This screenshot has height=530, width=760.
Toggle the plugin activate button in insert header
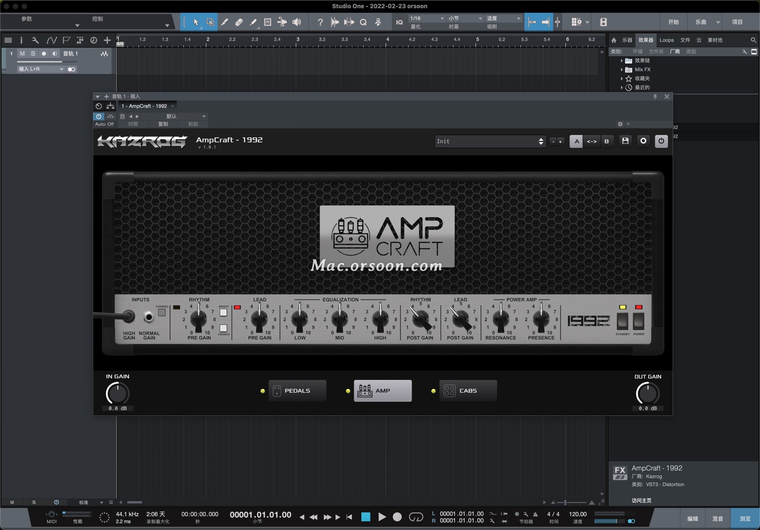98,116
